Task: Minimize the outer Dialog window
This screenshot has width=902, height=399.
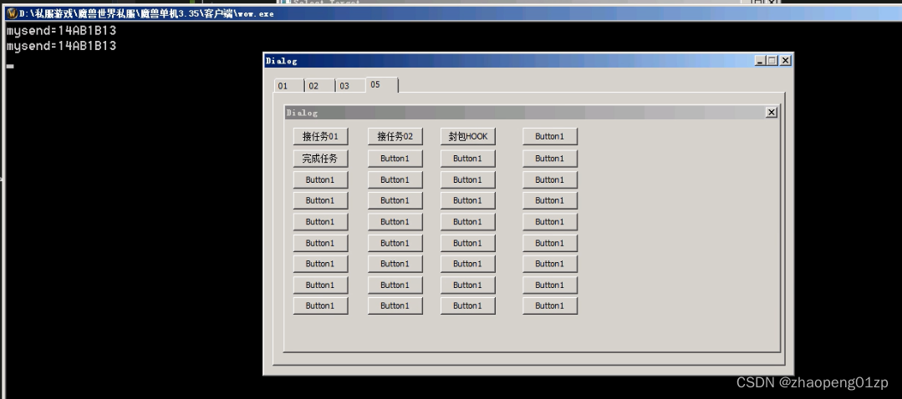Action: tap(761, 60)
